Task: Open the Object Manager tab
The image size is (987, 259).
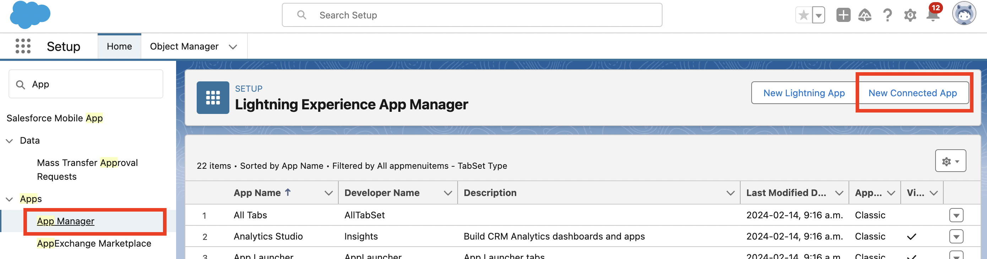Action: (184, 46)
